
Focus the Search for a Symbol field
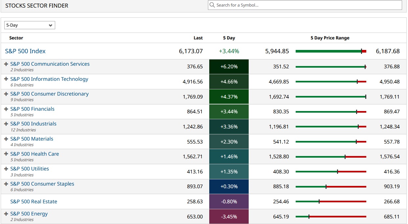tap(305, 5)
